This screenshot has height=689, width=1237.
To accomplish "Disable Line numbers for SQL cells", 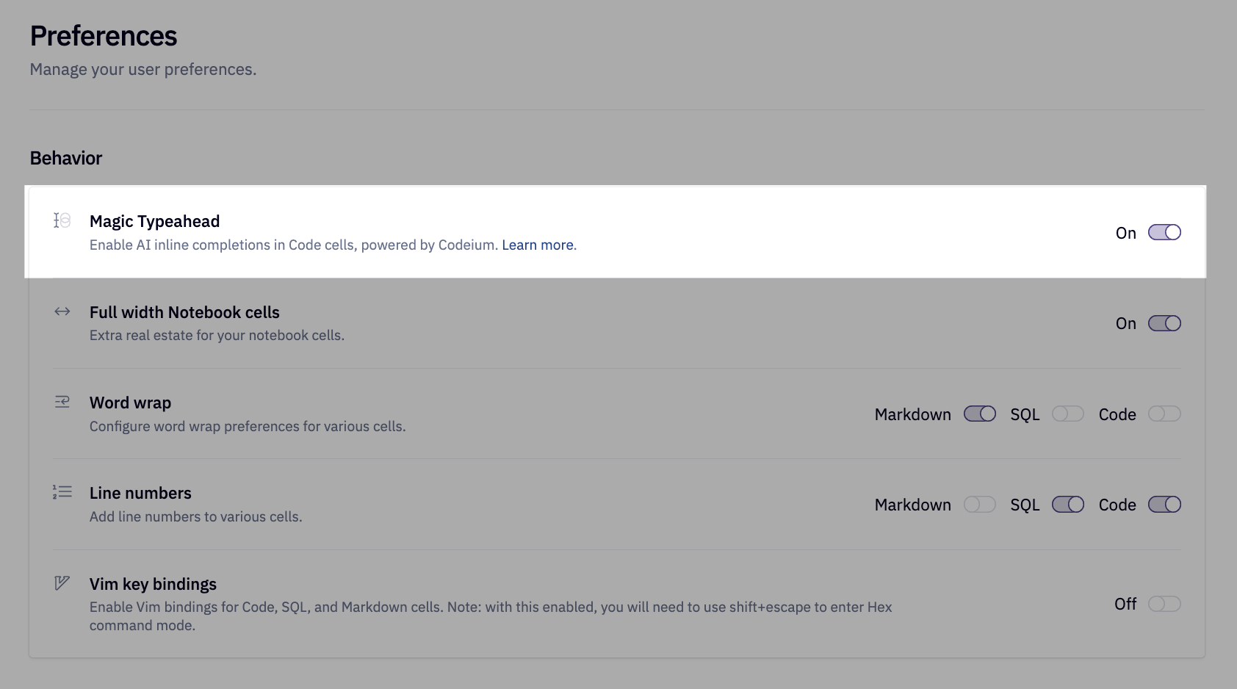I will 1068,505.
